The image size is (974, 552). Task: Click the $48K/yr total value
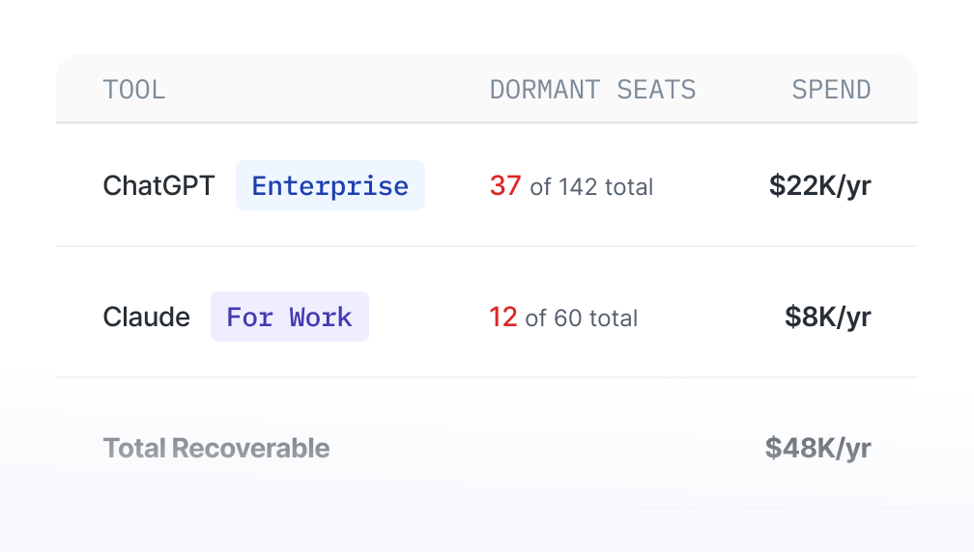pos(818,448)
